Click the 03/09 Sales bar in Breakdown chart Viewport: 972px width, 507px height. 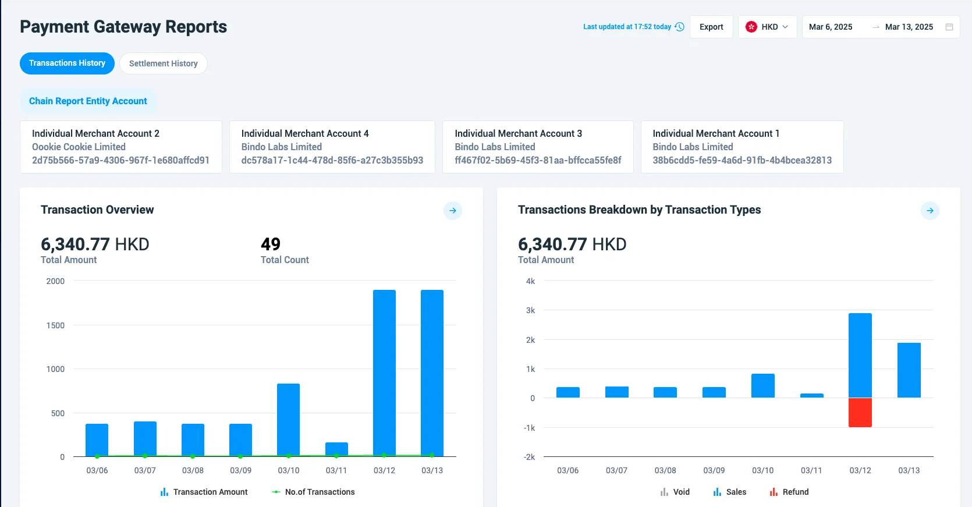pos(714,392)
